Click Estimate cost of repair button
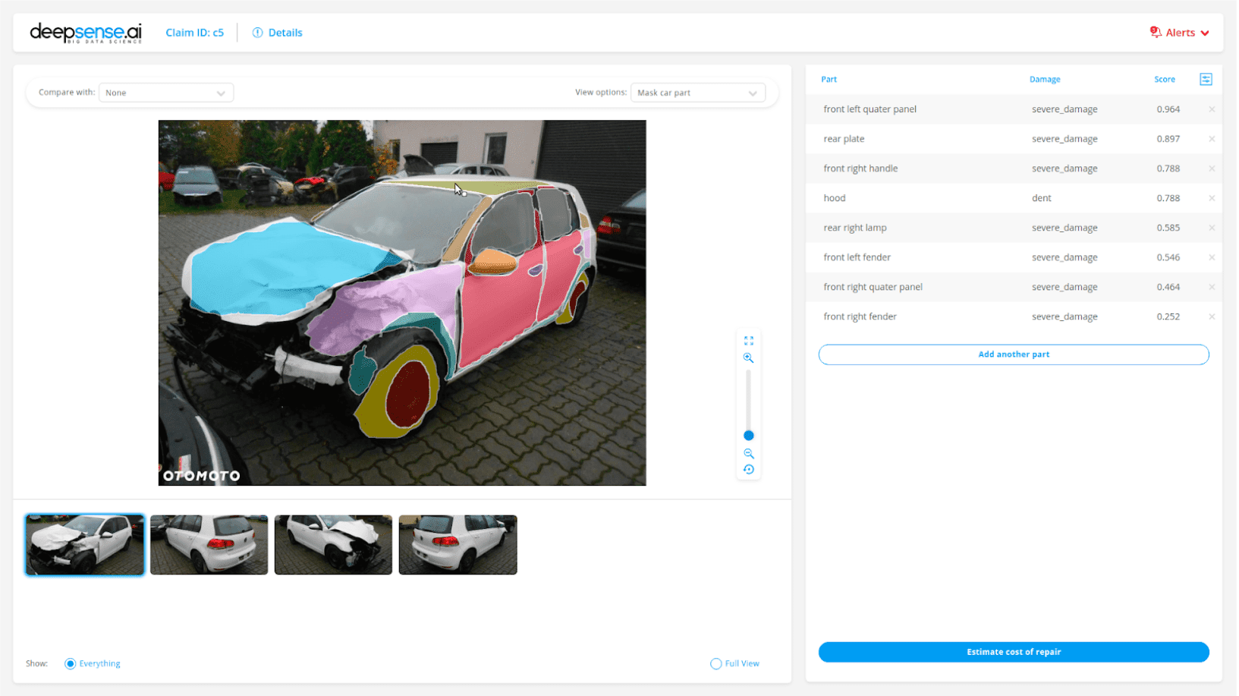Screen dimensions: 1239x696 [1013, 652]
